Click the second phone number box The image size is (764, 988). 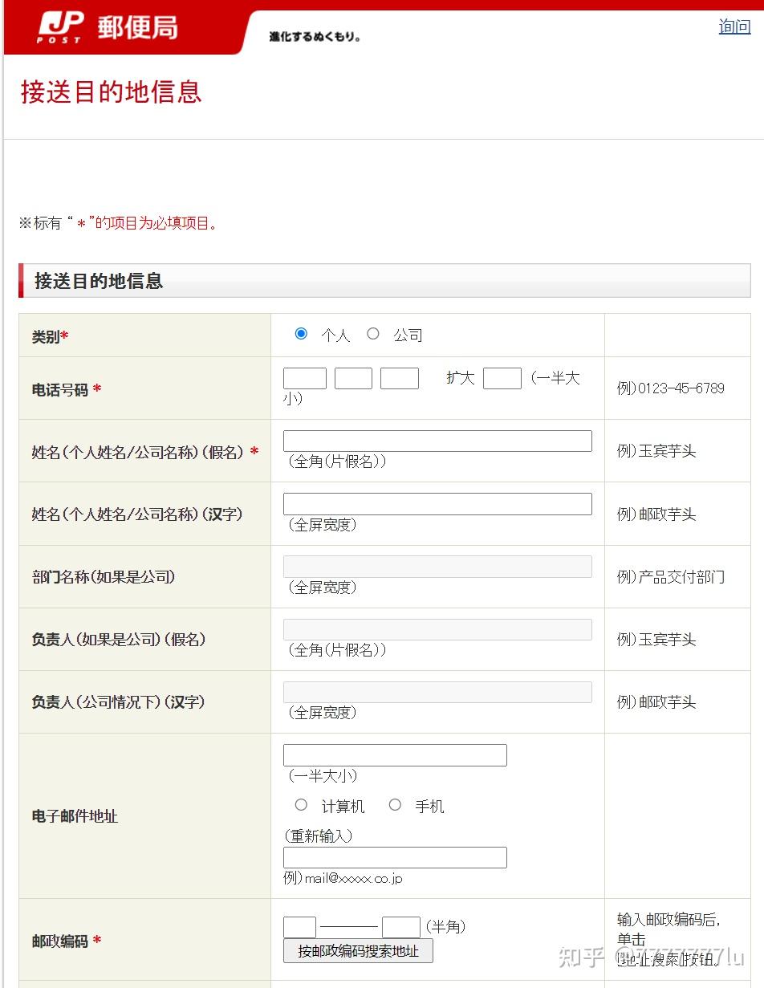coord(353,379)
